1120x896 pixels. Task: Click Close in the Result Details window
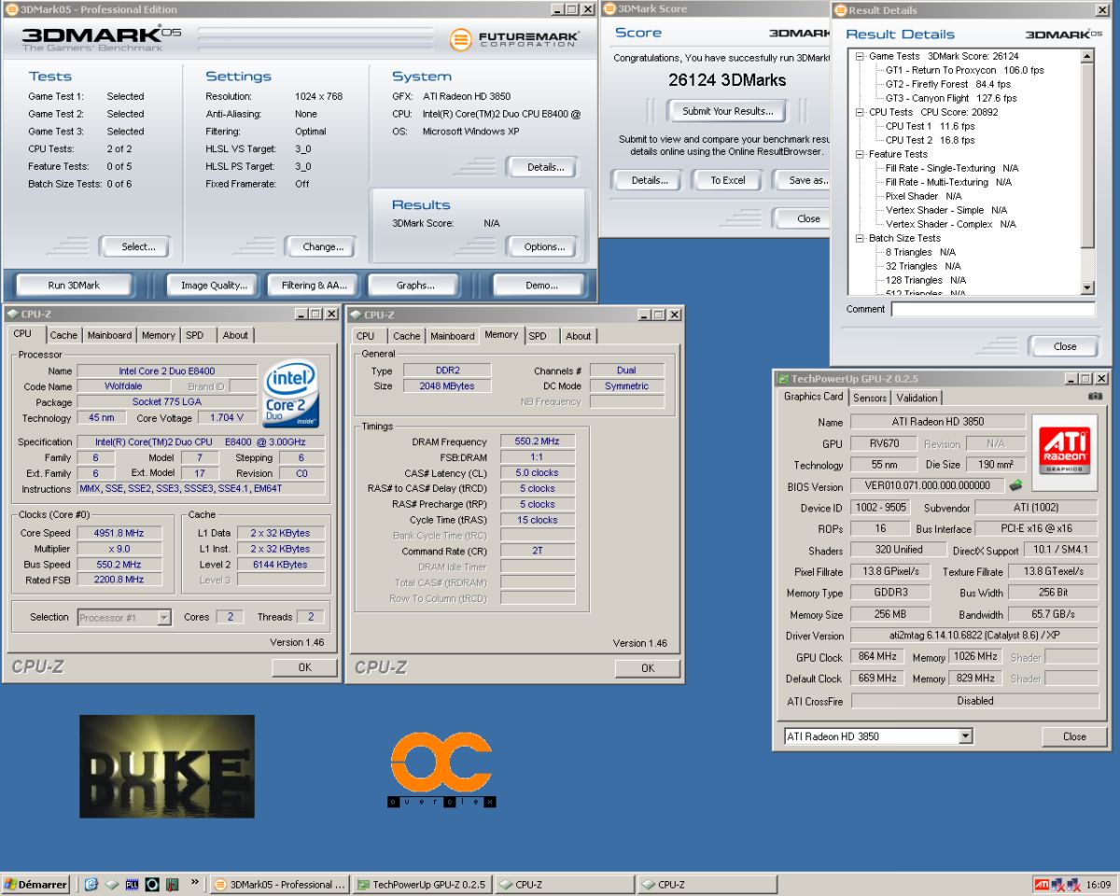click(1065, 346)
